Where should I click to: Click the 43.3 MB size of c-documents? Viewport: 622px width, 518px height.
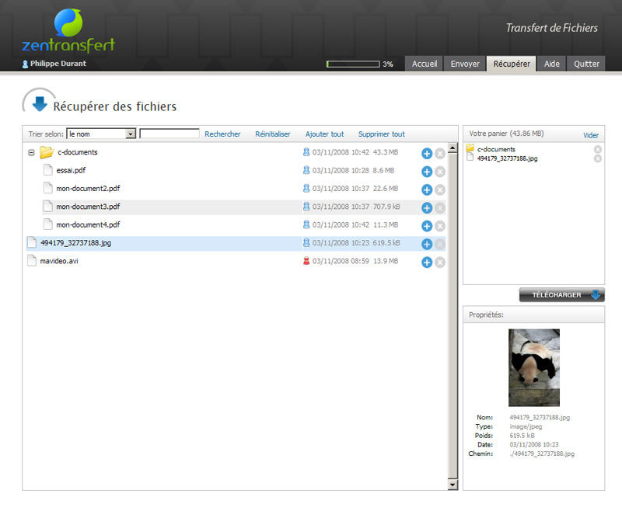coord(386,152)
